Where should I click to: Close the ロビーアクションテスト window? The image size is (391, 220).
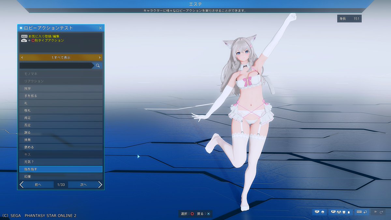click(100, 28)
